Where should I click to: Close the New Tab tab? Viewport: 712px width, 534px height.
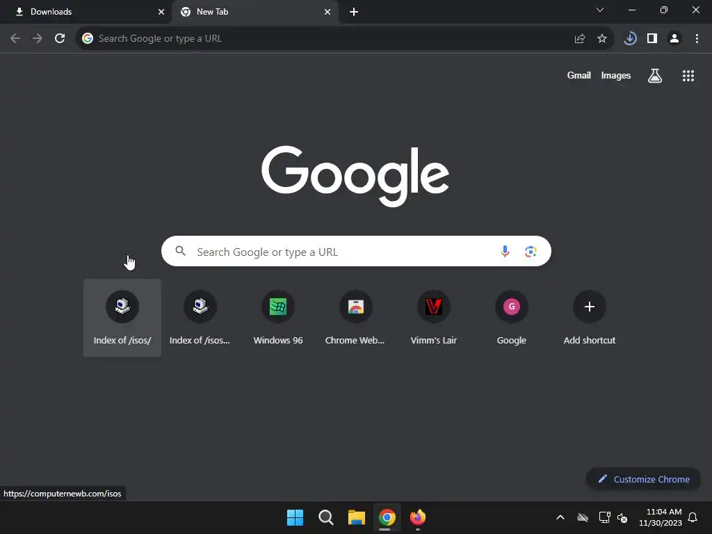click(x=327, y=12)
